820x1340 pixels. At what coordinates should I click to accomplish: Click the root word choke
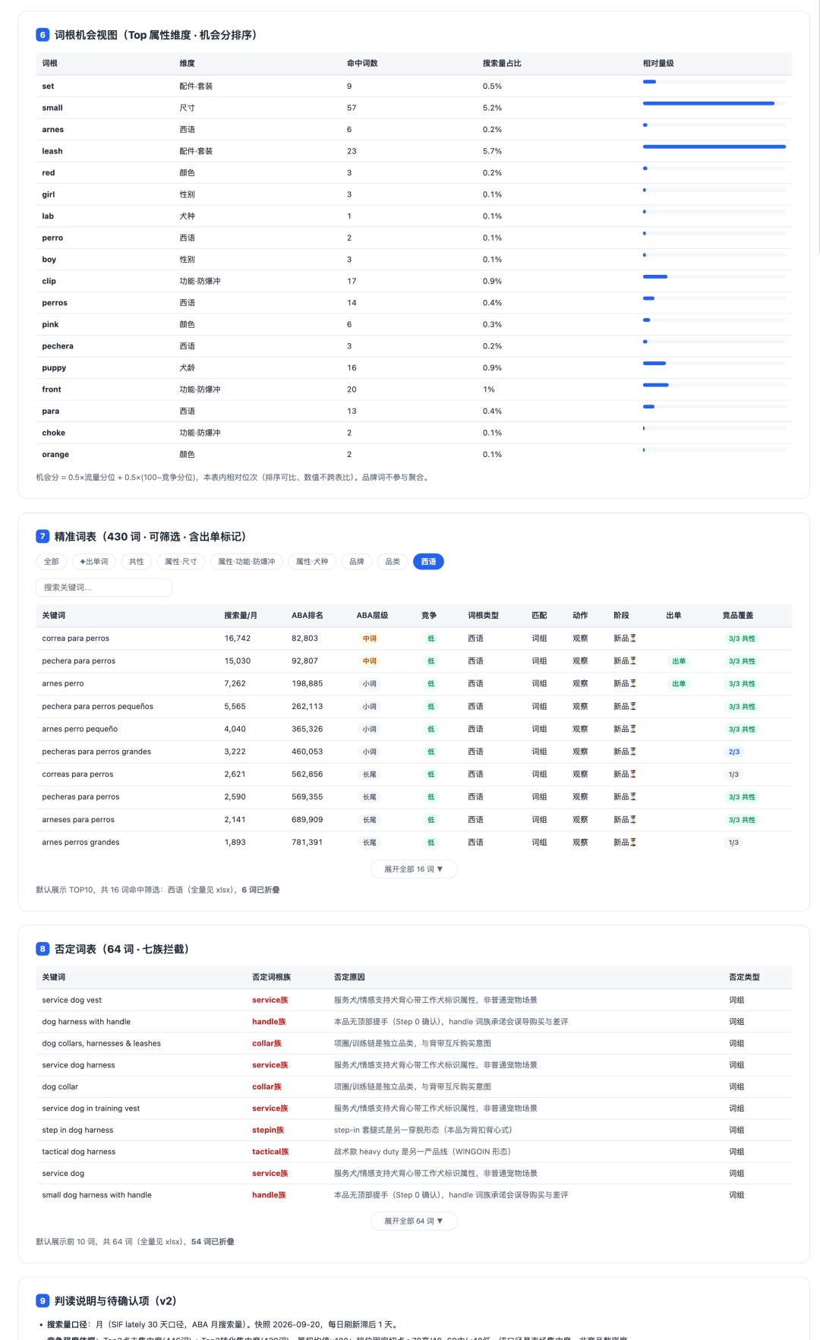pyautogui.click(x=53, y=433)
